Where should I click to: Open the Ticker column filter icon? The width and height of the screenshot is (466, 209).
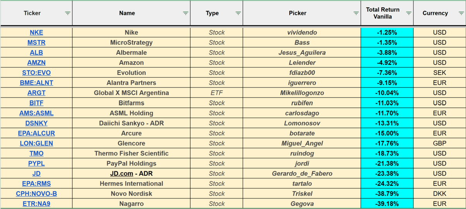point(68,14)
